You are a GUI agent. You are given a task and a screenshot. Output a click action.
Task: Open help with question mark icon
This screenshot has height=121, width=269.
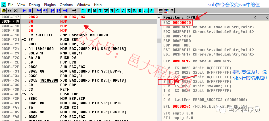tap(172, 11)
